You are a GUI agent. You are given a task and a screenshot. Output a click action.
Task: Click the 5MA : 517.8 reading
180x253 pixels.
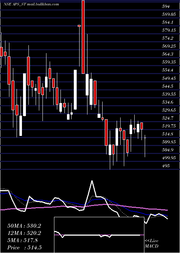click(x=23, y=240)
